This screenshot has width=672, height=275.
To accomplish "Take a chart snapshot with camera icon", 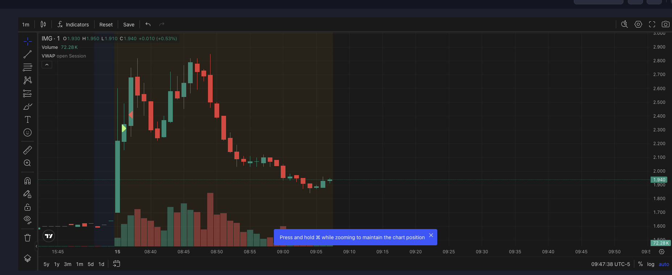I will point(665,24).
